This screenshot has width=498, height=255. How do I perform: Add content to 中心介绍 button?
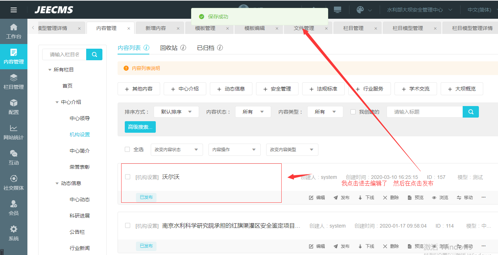185,89
